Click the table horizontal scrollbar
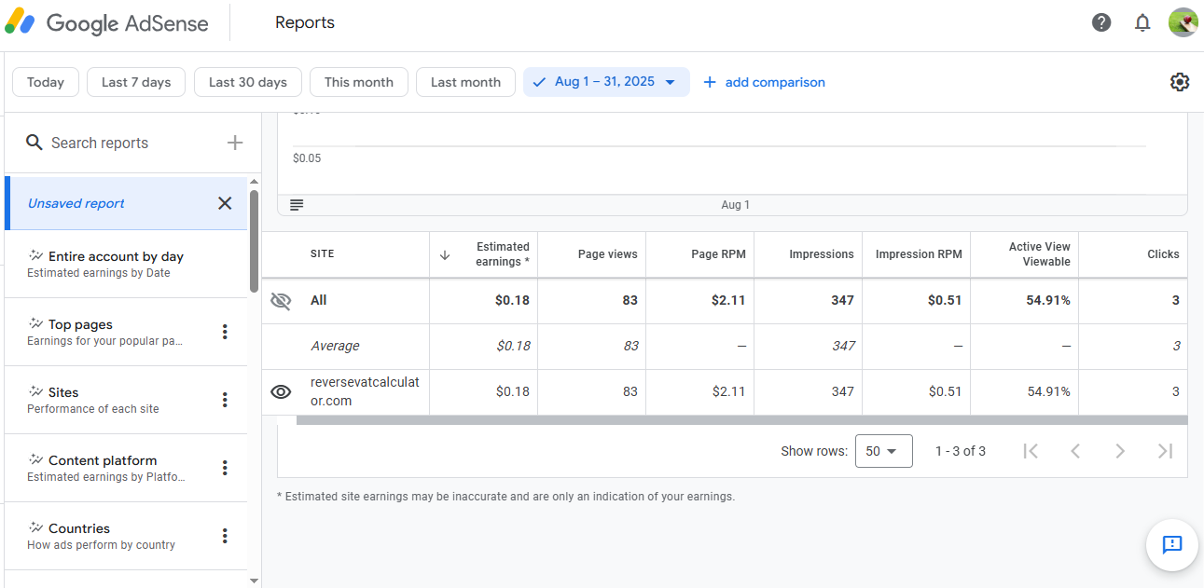1204x588 pixels. pyautogui.click(x=741, y=420)
